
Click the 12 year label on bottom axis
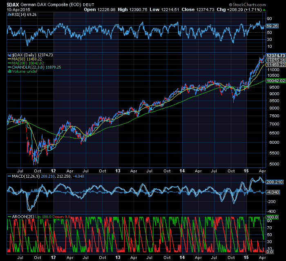pyautogui.click(x=53, y=257)
